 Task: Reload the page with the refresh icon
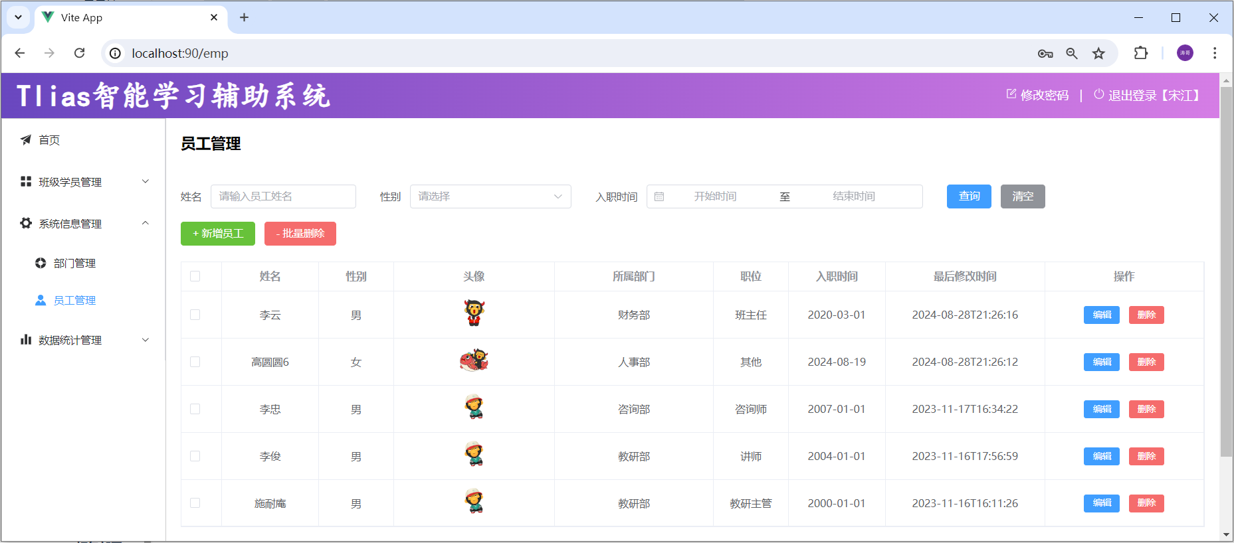(80, 53)
